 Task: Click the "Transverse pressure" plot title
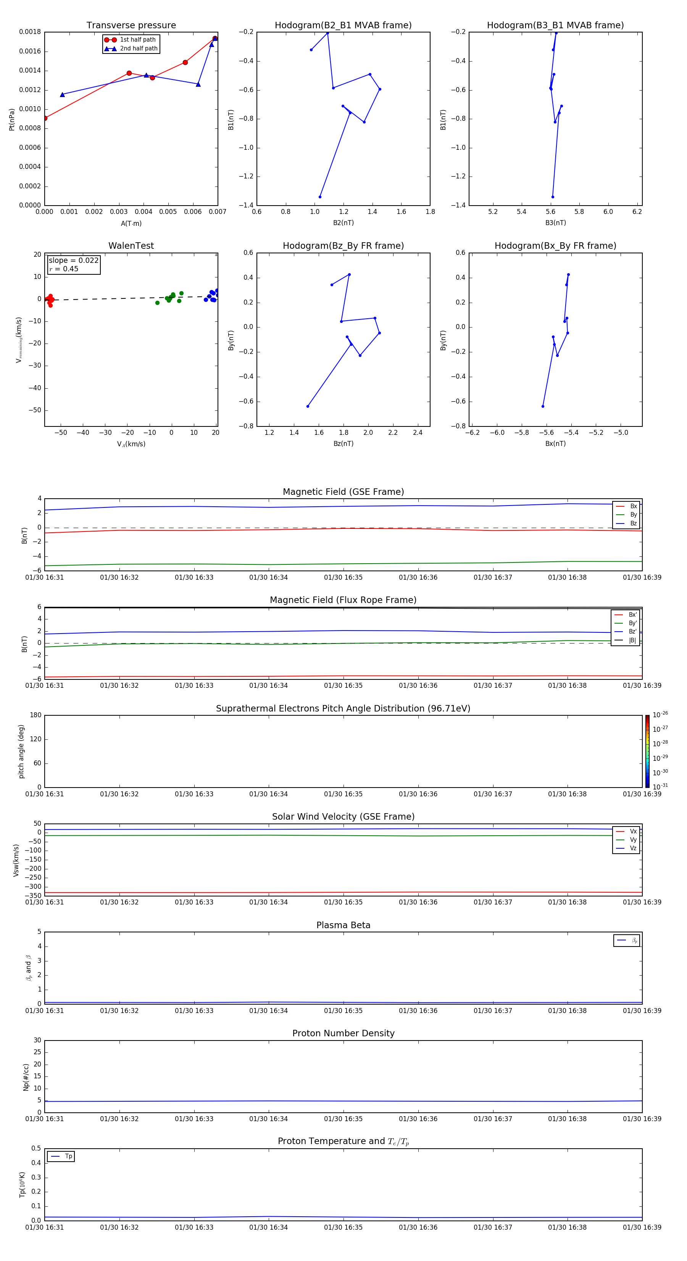point(131,26)
